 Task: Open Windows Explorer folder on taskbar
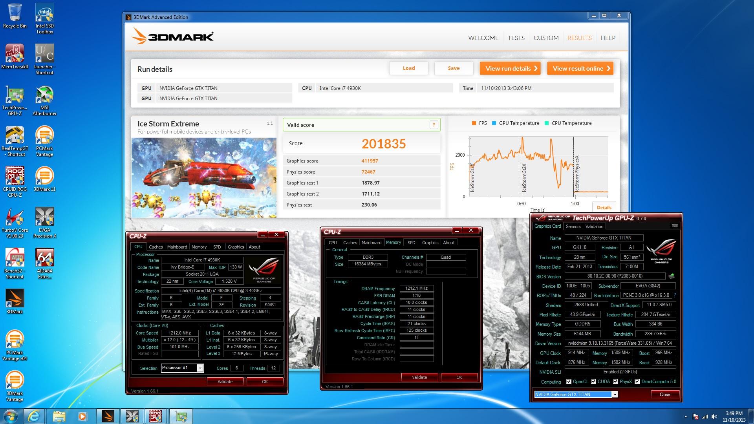tap(59, 416)
